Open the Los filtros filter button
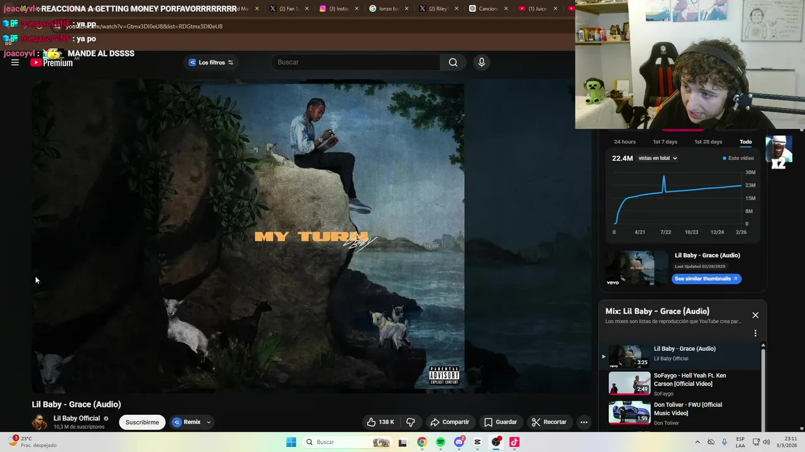805x452 pixels. click(211, 62)
